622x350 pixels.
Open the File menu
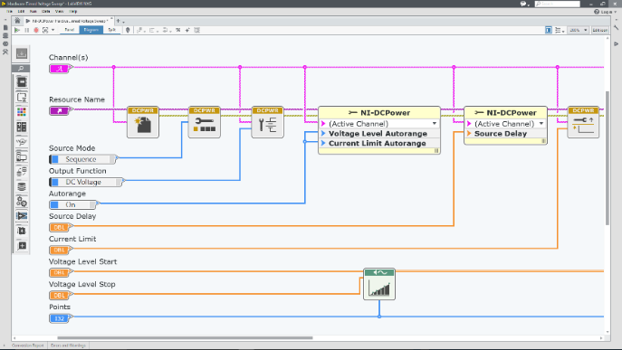10,12
